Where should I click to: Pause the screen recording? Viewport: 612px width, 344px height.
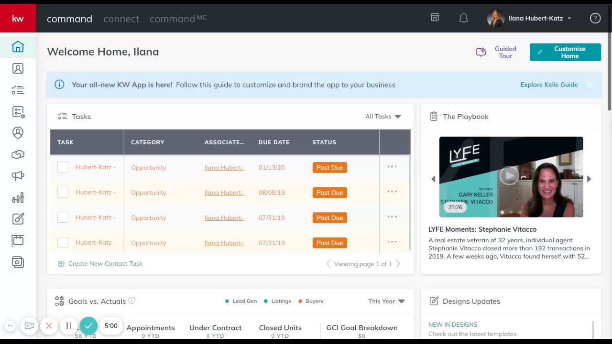click(x=68, y=326)
